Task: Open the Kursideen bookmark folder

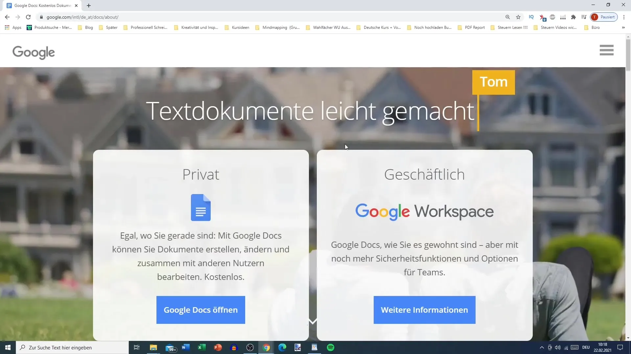Action: (237, 28)
